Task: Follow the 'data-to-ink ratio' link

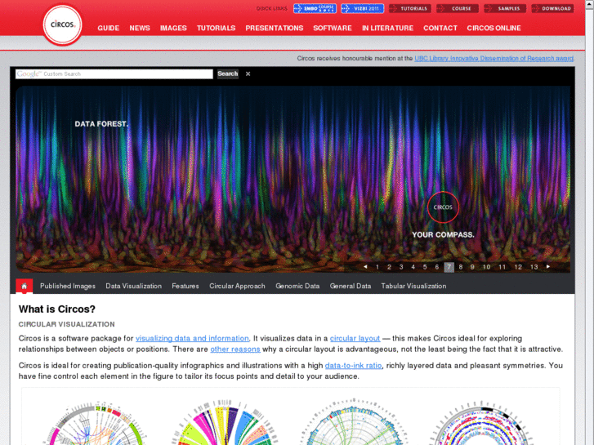Action: coord(353,366)
